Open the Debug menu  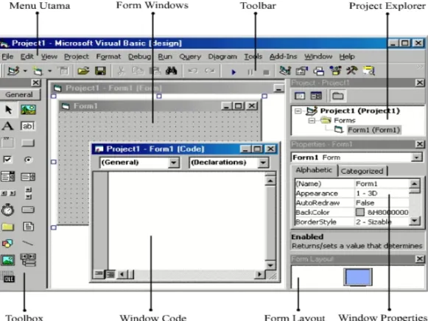click(x=139, y=57)
